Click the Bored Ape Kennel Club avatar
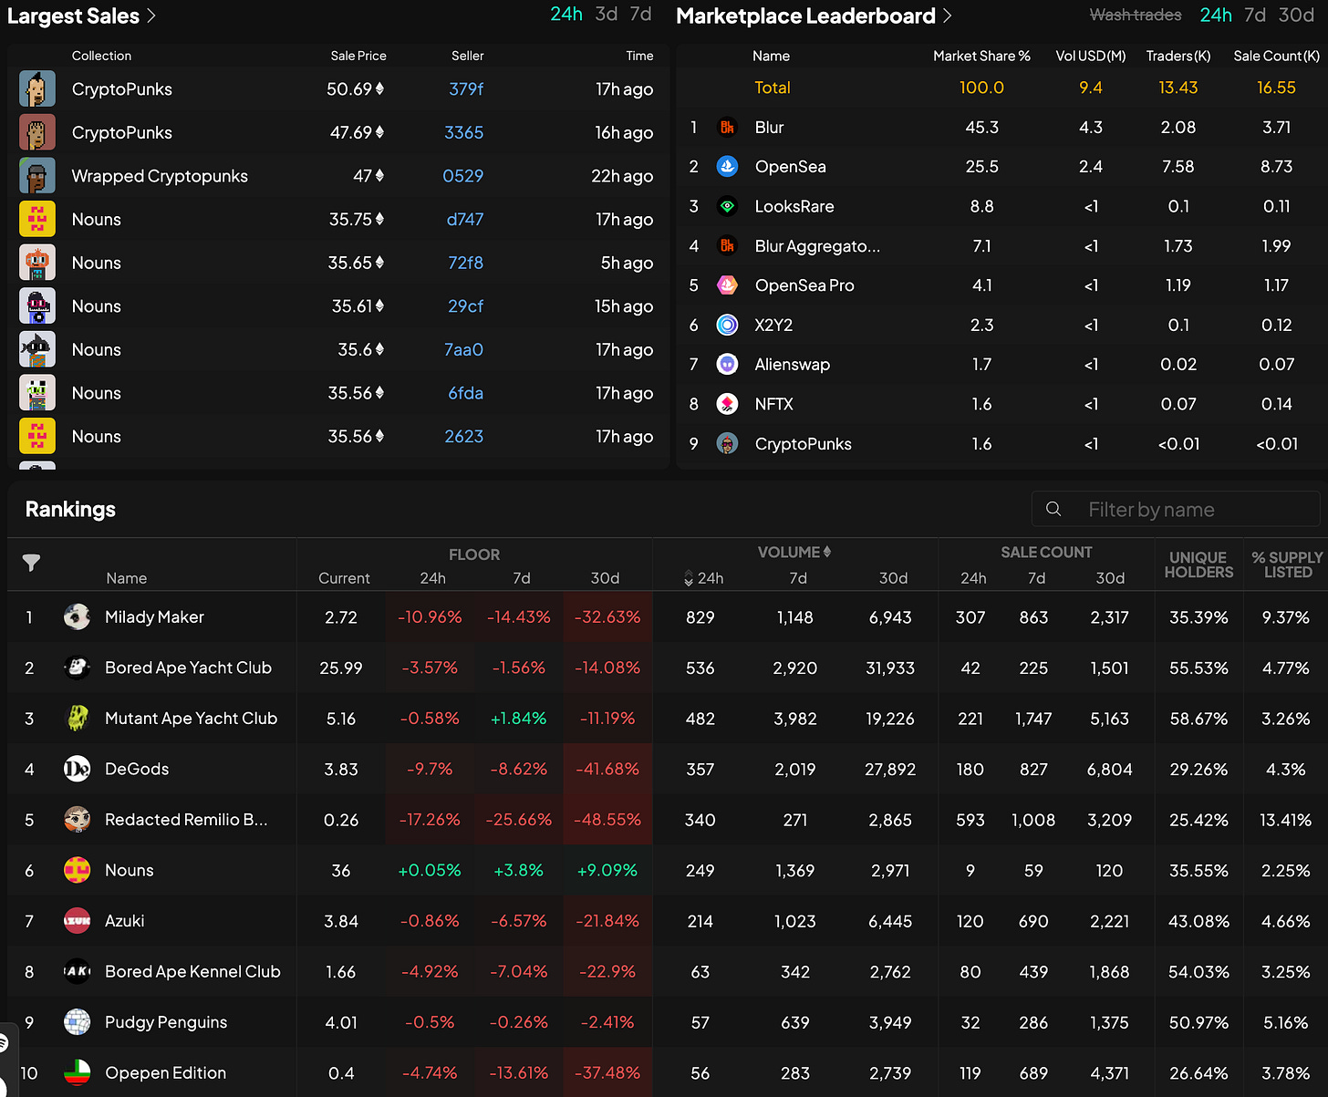 coord(77,971)
